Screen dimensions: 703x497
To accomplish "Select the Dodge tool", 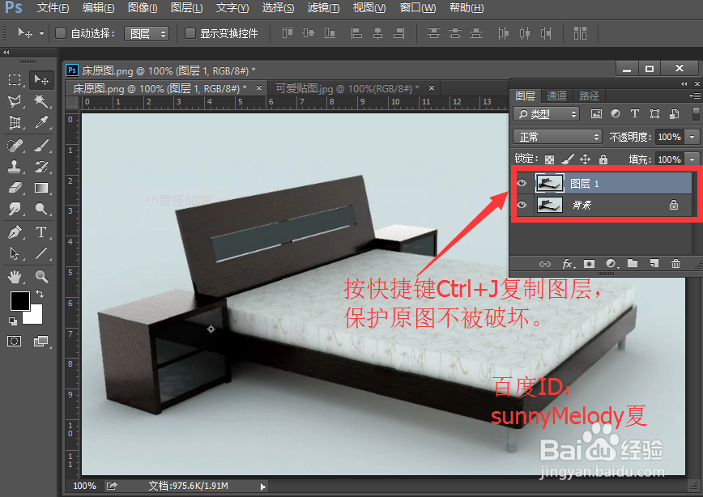I will 41,208.
